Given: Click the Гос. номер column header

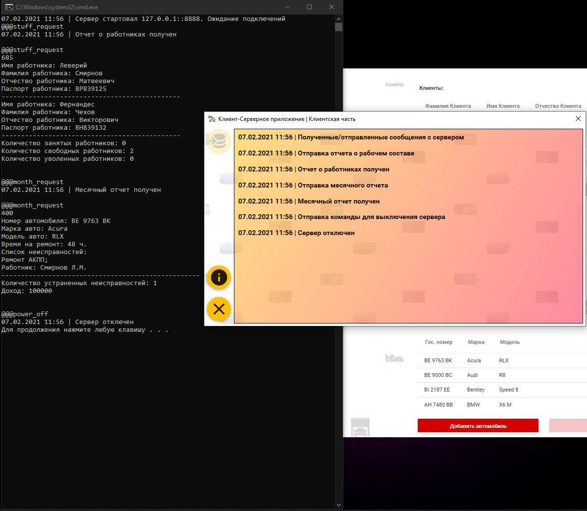Looking at the screenshot, I should point(439,342).
